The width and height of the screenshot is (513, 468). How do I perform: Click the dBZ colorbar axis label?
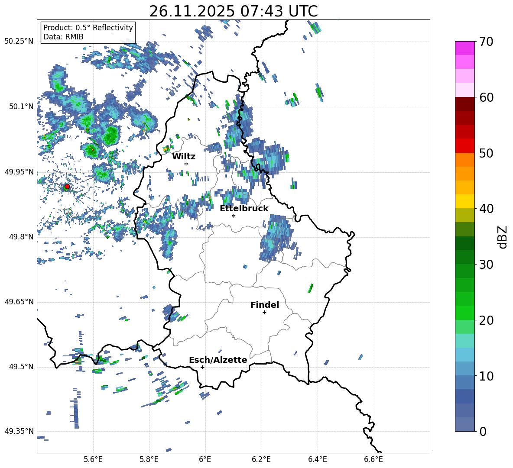503,237
